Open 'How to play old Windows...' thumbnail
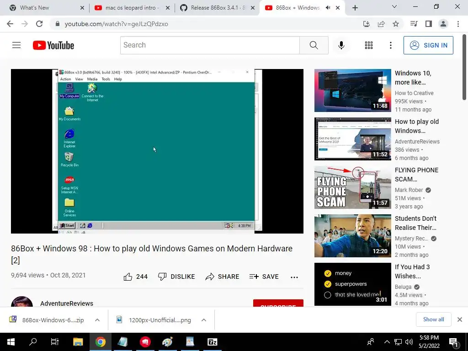This screenshot has height=351, width=468. click(352, 139)
